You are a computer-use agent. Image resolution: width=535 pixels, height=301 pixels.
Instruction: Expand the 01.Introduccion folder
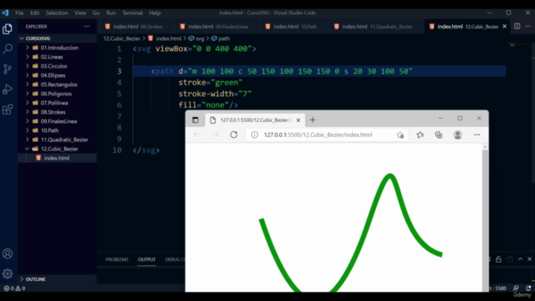28,48
